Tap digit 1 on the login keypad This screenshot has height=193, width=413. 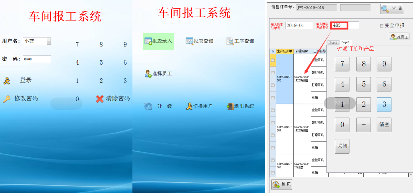(x=77, y=81)
